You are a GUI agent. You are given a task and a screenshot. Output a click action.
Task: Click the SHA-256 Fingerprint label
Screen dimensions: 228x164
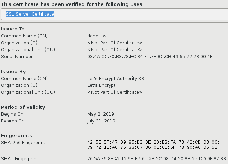click(23, 142)
